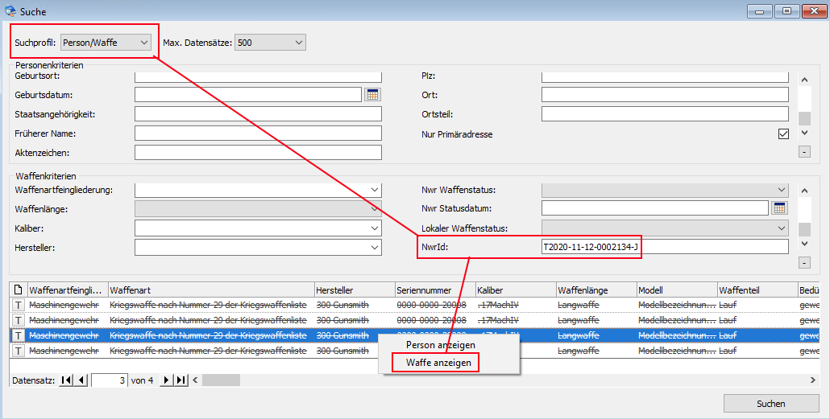Go to previous record arrow
The image size is (830, 419).
click(x=81, y=380)
